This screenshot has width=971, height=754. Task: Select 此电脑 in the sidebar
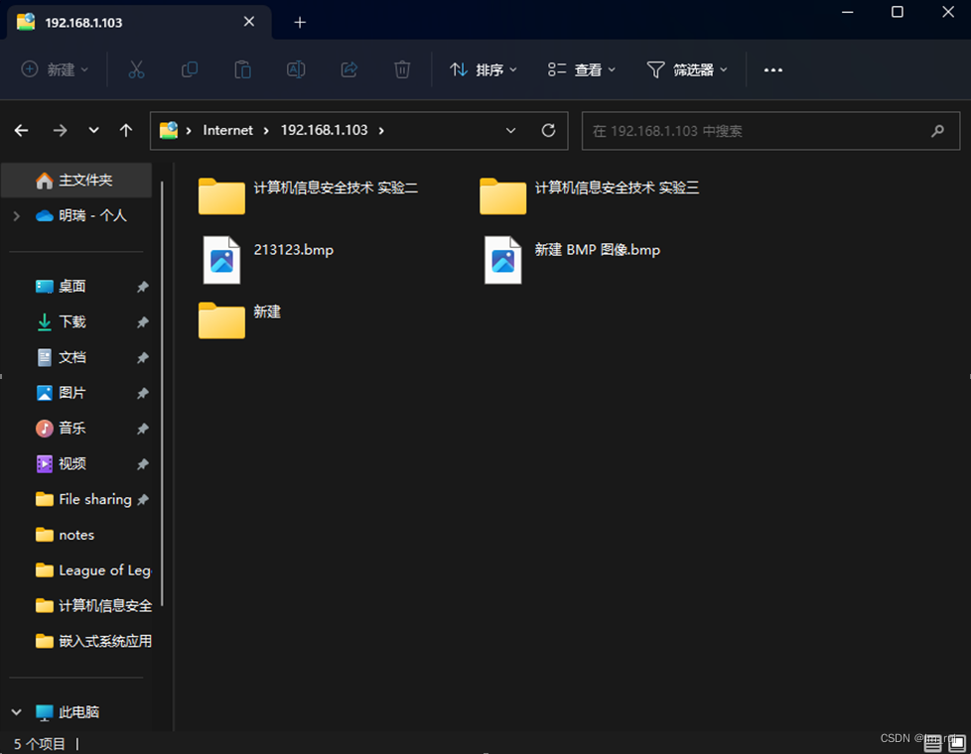tap(68, 712)
